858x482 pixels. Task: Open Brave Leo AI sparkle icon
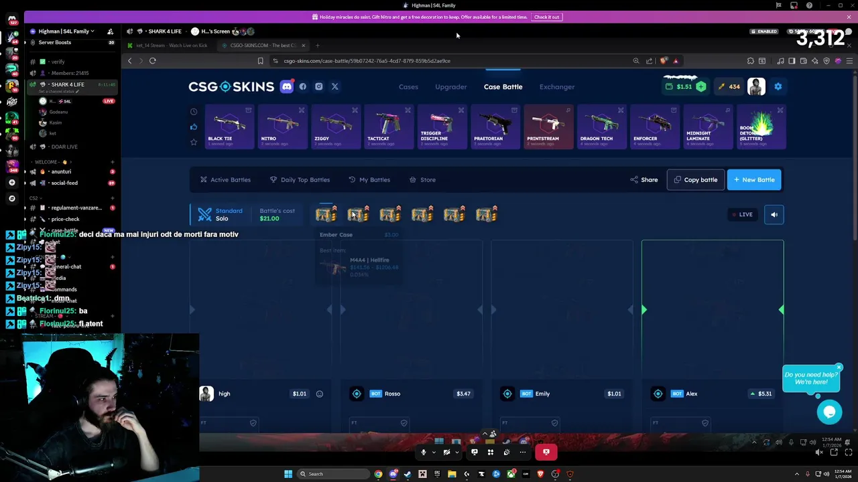tap(815, 61)
